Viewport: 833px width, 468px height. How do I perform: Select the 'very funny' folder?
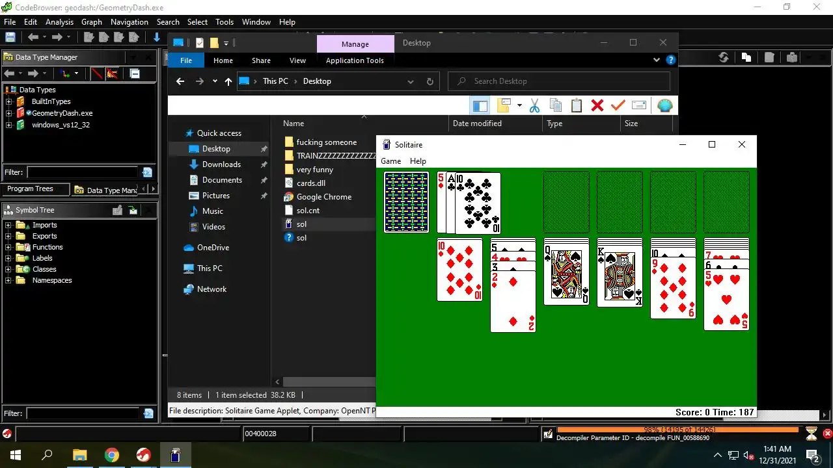click(314, 170)
